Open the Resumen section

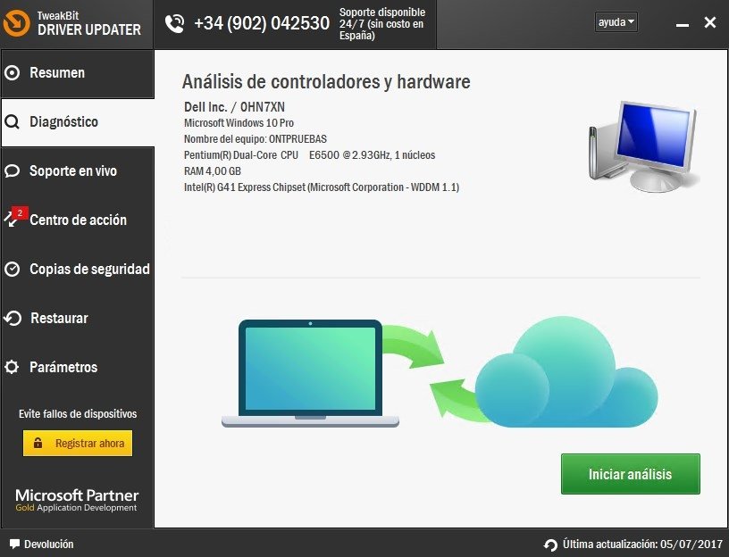77,73
